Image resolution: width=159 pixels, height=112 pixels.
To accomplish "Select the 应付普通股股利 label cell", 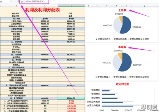I will click(x=17, y=93).
